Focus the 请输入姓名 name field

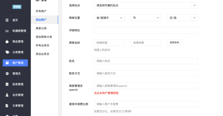click(146, 61)
